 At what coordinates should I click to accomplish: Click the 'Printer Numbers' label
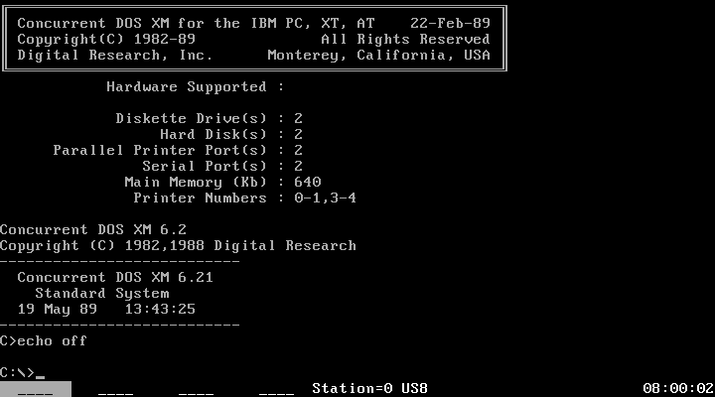200,198
